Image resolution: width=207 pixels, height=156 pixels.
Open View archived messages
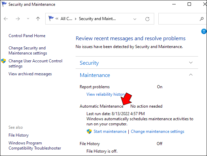pos(30,74)
